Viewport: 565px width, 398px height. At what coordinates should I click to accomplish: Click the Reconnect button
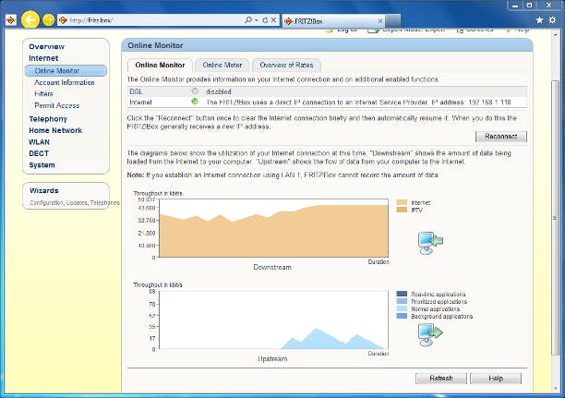click(501, 137)
